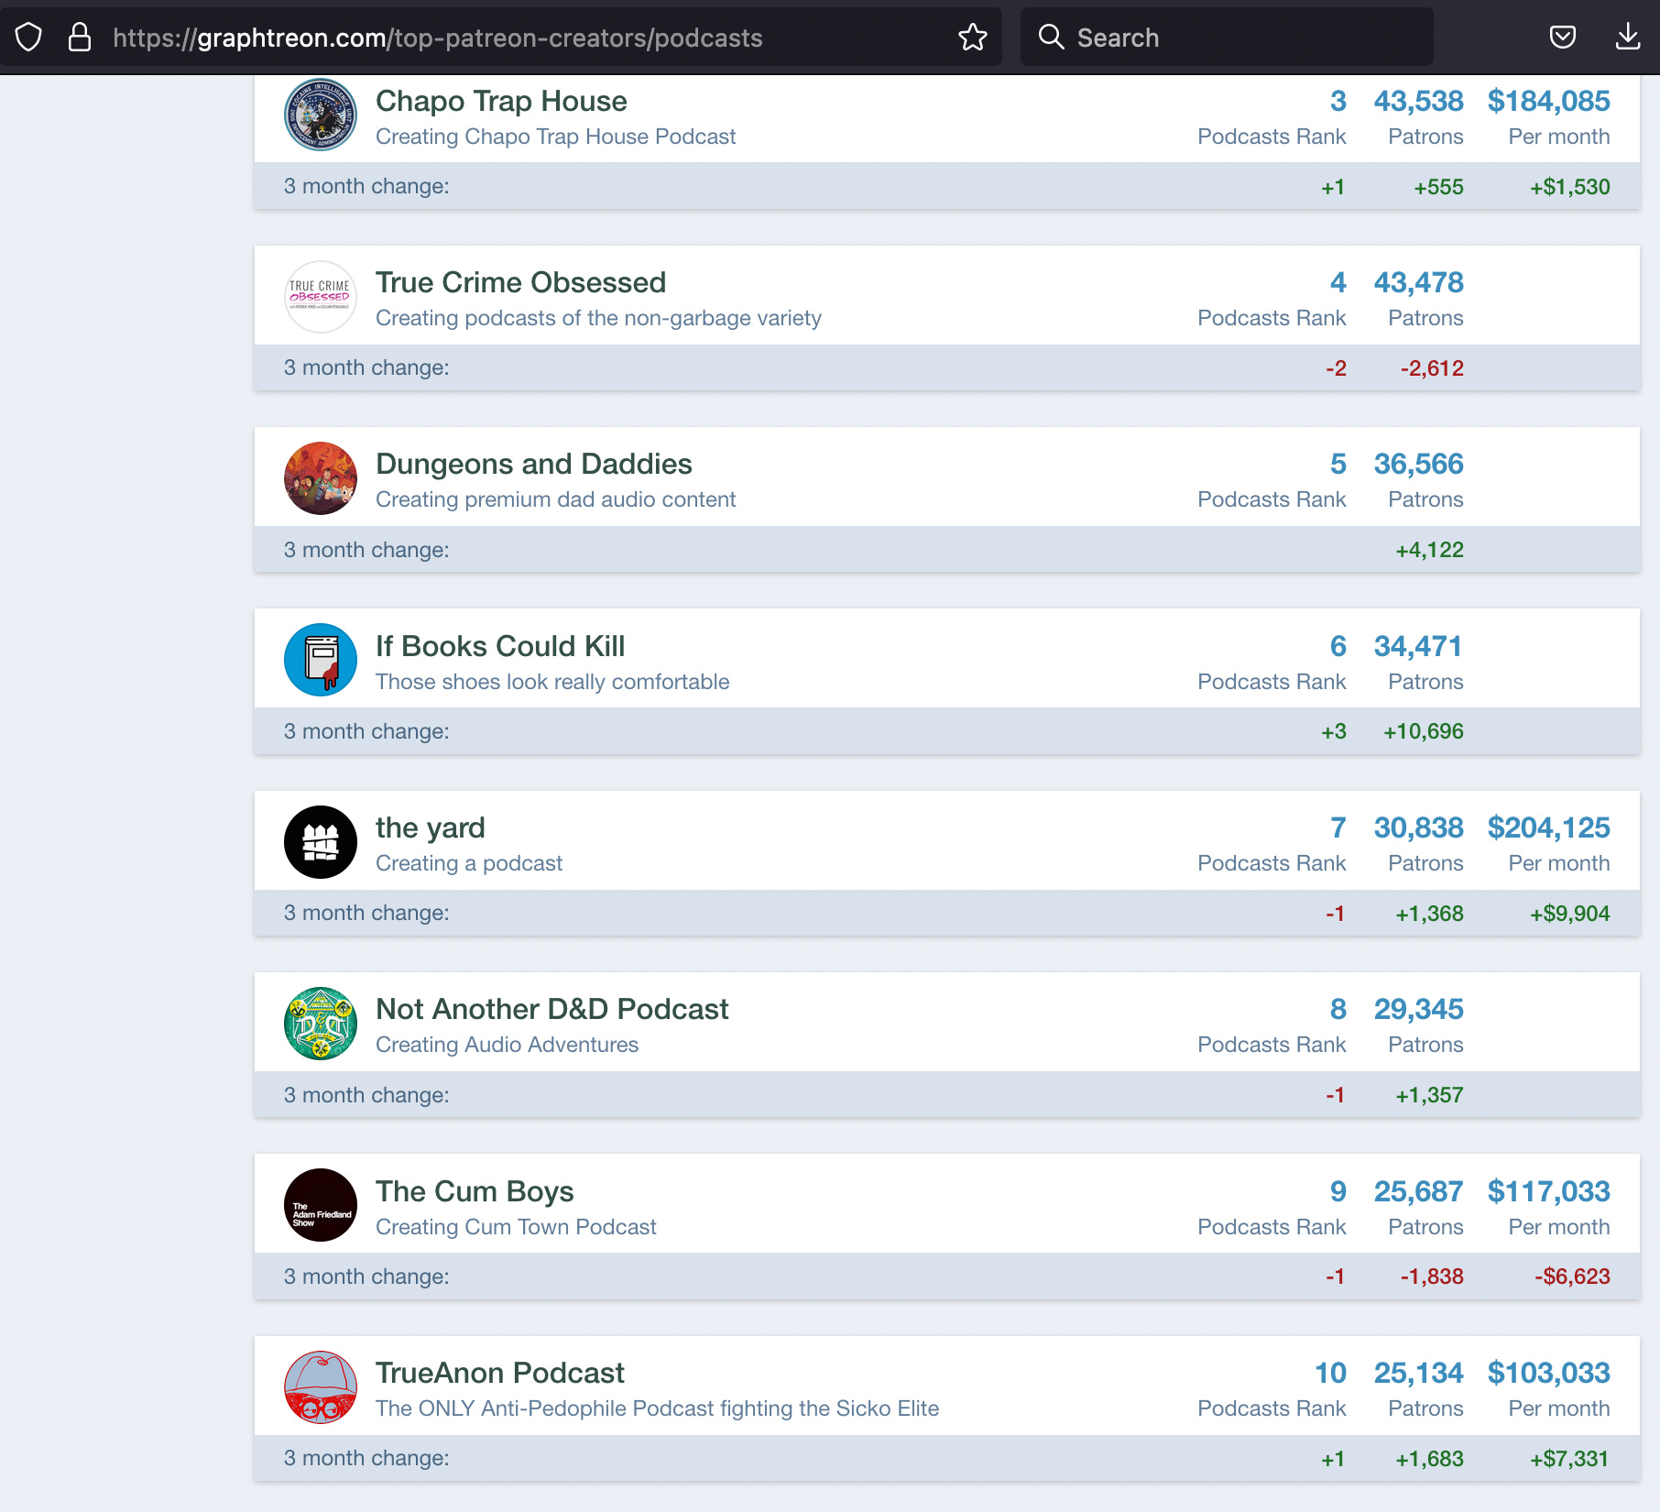Open the If Books Could Kill link

(x=500, y=646)
